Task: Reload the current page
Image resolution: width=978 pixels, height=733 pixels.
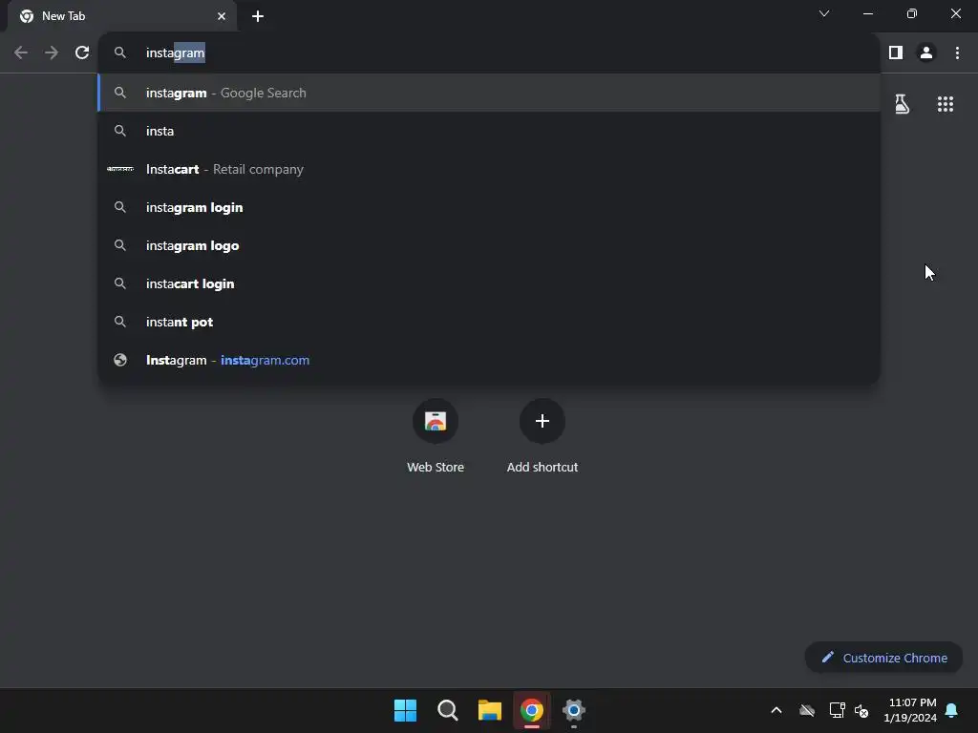Action: click(x=82, y=53)
